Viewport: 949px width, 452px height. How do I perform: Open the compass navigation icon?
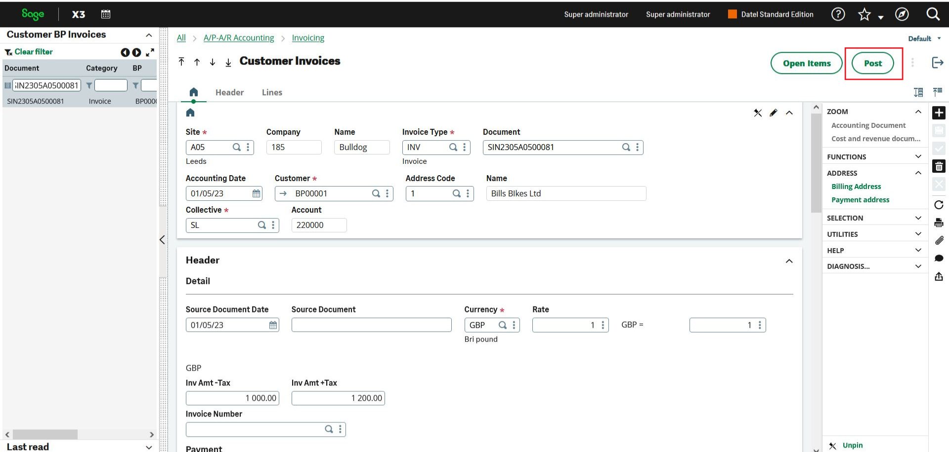[x=902, y=14]
